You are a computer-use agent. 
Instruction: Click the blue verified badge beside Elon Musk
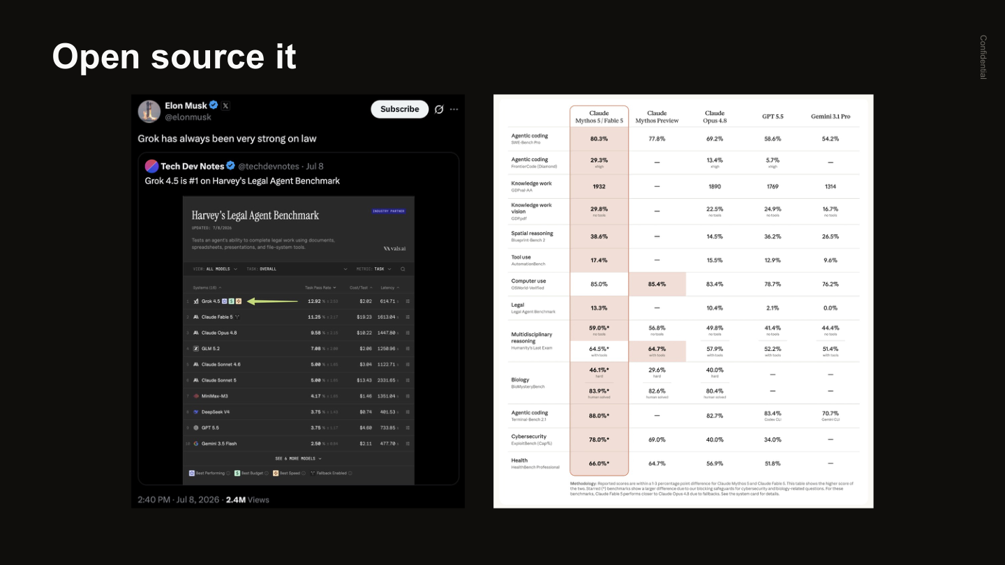click(x=214, y=105)
